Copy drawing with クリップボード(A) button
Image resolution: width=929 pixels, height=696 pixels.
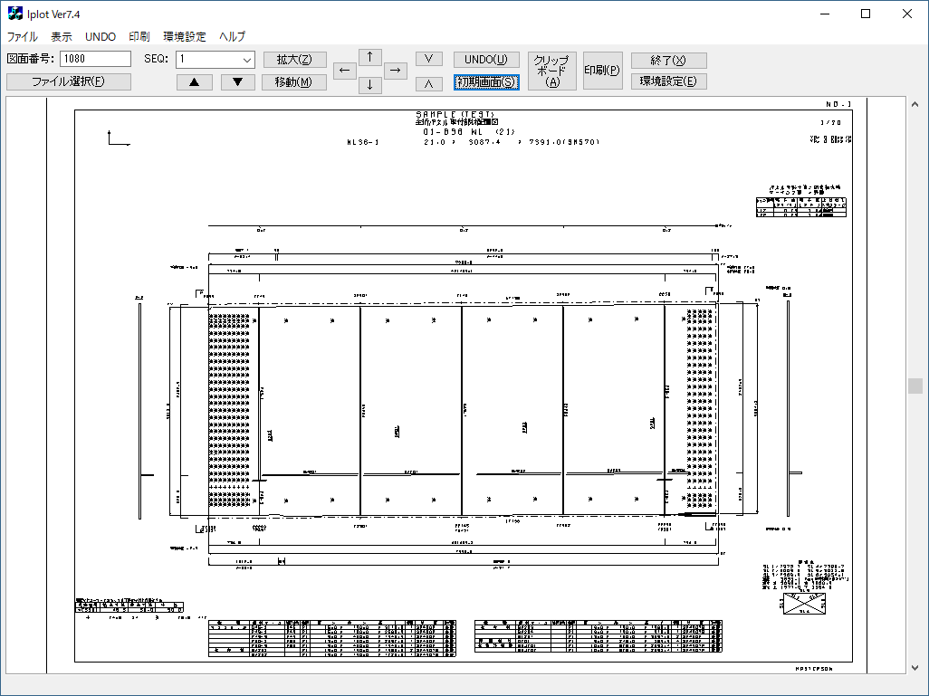pos(551,71)
